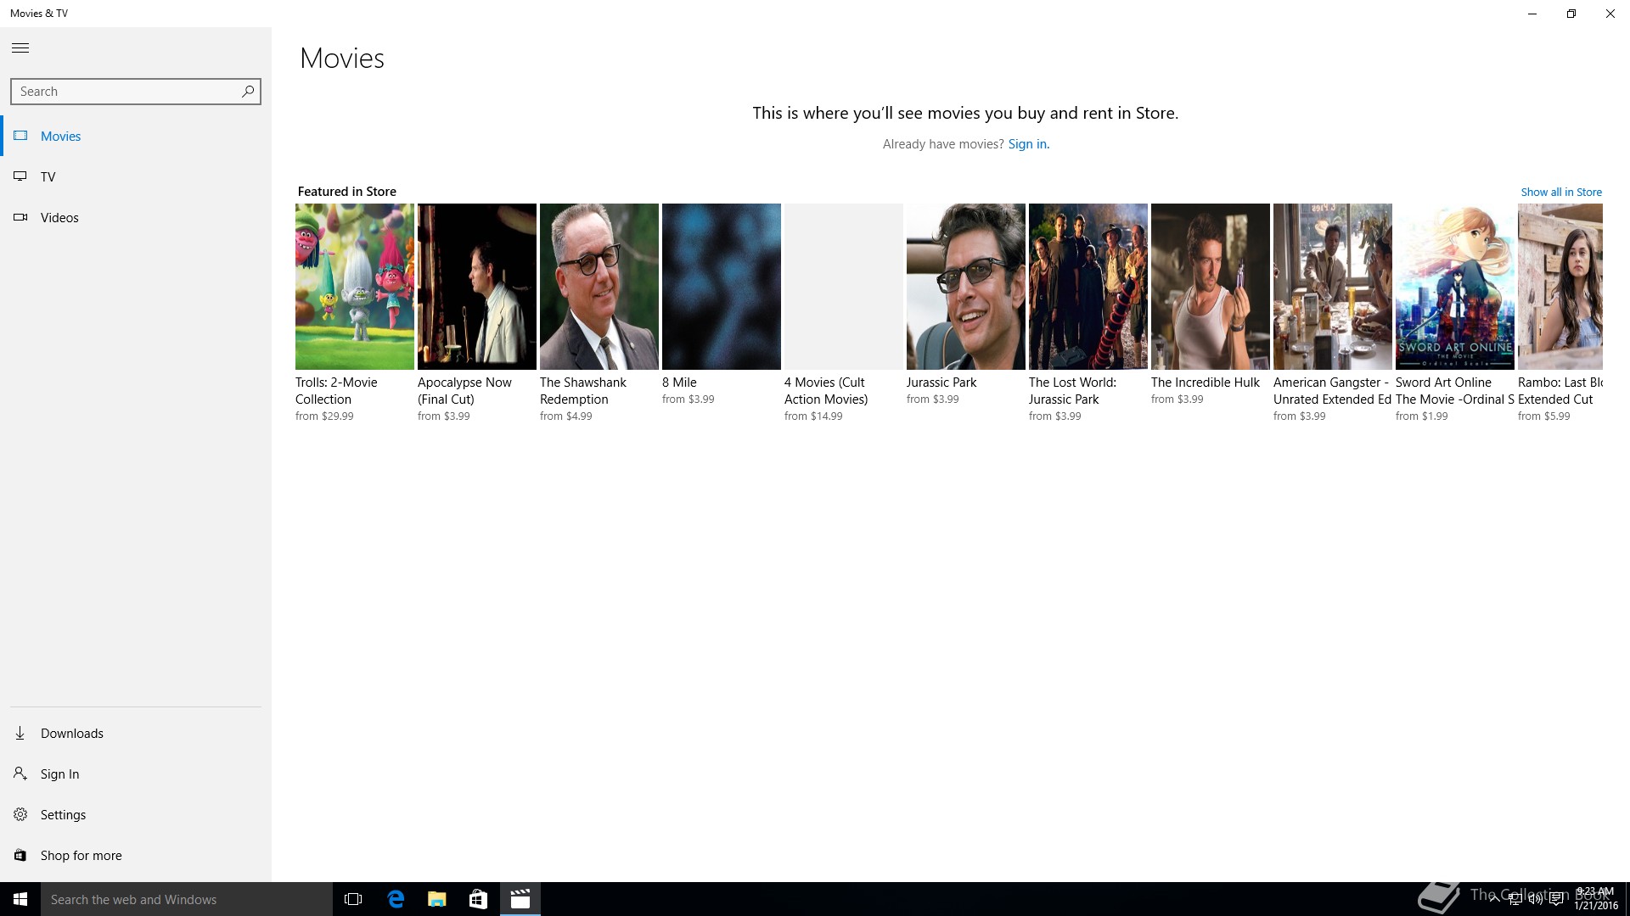The width and height of the screenshot is (1630, 916).
Task: Open the 8 Mile poster
Action: click(722, 287)
